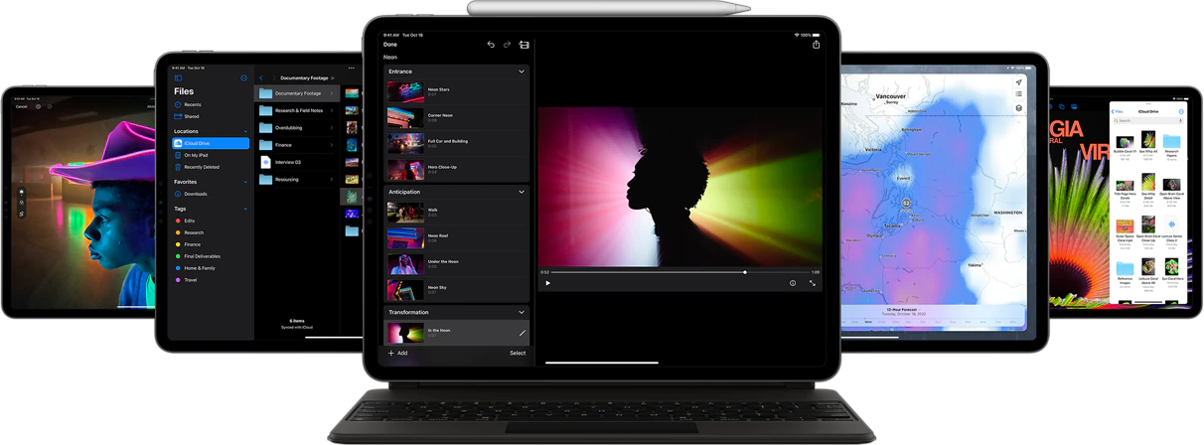Collapse the Entrance section

(522, 72)
